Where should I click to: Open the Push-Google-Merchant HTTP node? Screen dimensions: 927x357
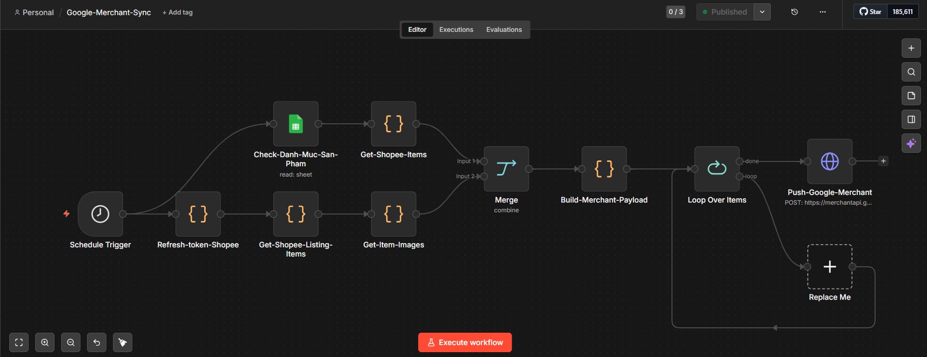click(x=830, y=161)
